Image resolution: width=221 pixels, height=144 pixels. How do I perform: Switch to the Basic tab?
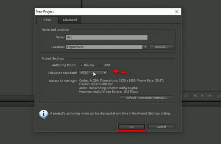(48, 20)
